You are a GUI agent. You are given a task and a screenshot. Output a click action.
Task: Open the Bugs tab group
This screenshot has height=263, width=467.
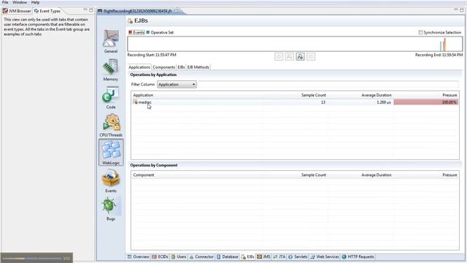[111, 209]
